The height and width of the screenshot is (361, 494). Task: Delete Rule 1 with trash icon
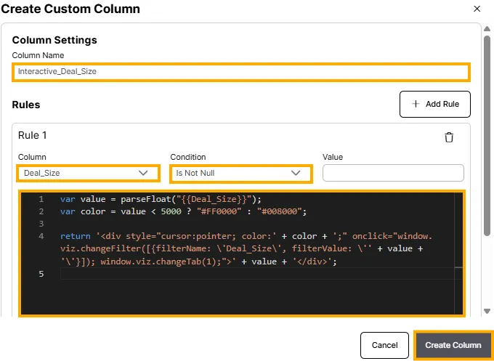(x=449, y=137)
